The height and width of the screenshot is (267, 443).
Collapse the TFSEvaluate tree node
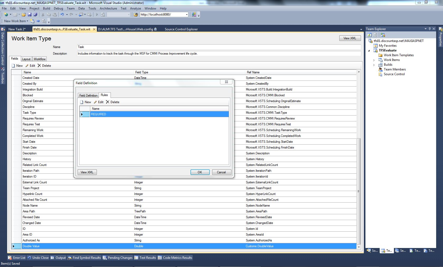[x=369, y=51]
